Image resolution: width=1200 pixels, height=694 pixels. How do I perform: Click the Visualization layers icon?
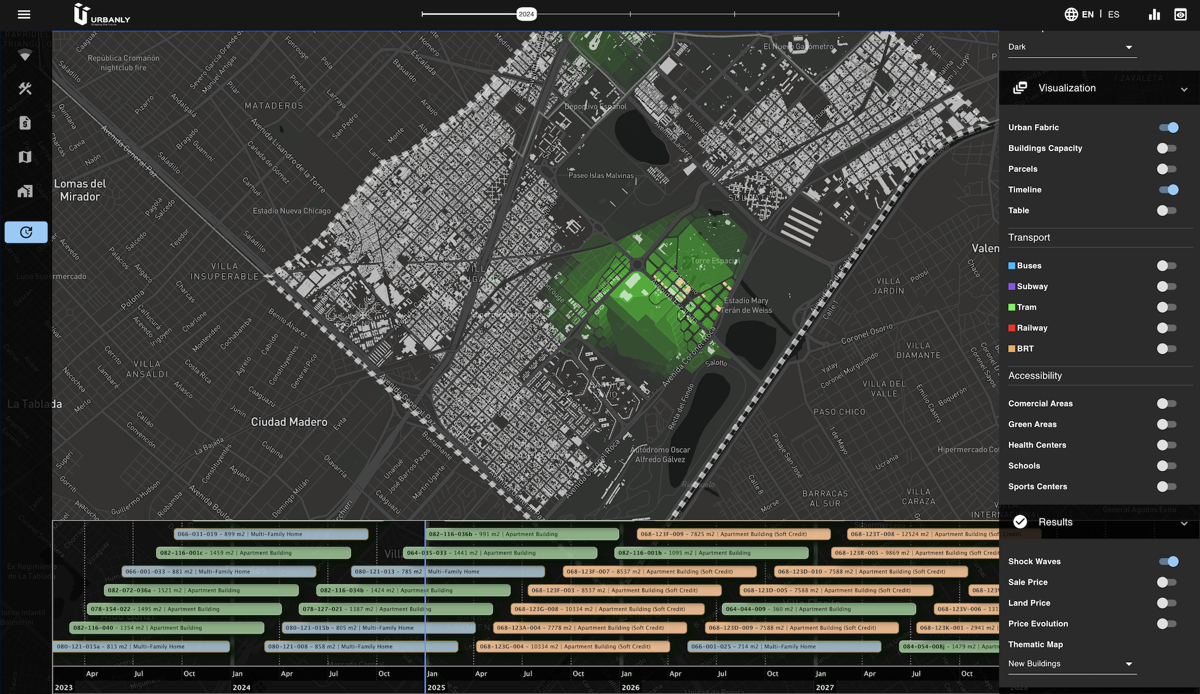(1020, 88)
